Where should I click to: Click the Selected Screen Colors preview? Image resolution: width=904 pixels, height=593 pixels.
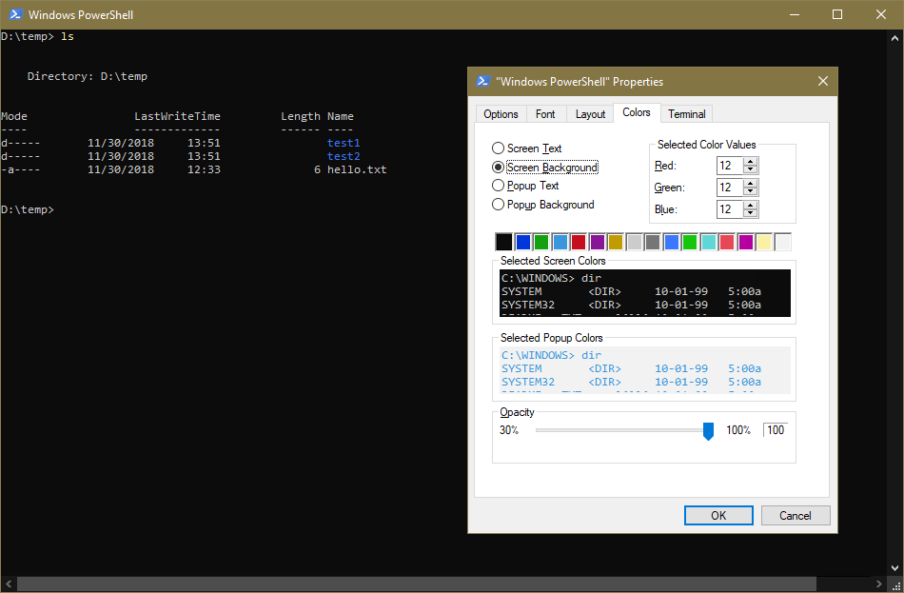tap(644, 293)
